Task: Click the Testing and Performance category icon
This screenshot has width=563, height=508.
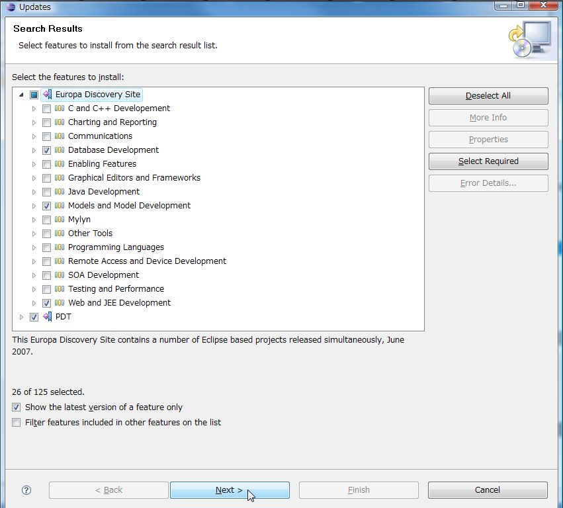Action: tap(60, 289)
